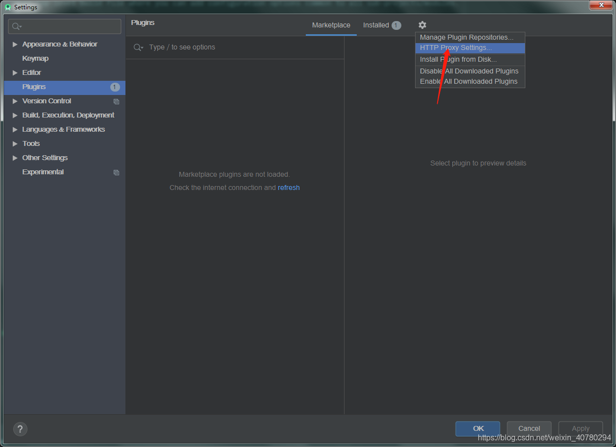Viewport: 616px width, 447px height.
Task: Expand the Editor section arrow
Action: (15, 72)
